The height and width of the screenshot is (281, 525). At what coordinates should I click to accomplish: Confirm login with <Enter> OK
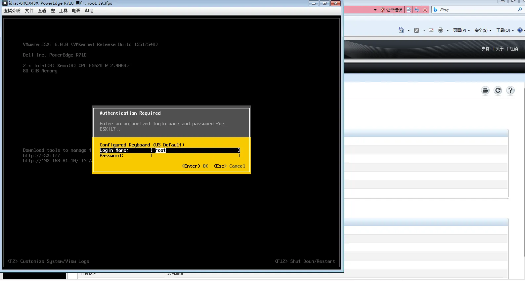(195, 166)
